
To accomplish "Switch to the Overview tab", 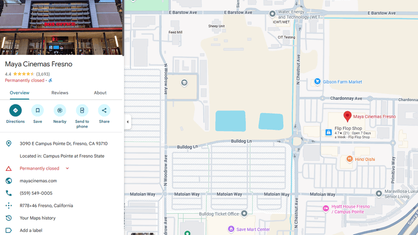I will pos(19,93).
